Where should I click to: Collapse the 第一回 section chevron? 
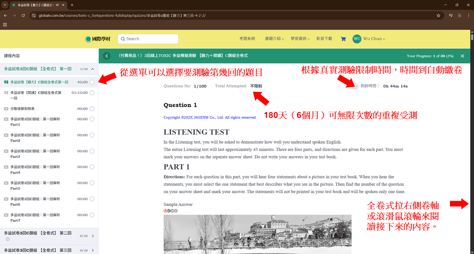(92, 69)
